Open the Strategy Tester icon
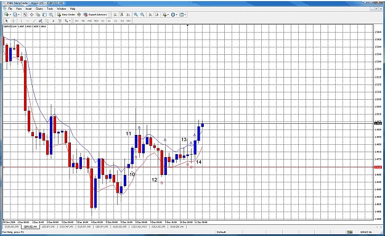This screenshot has height=236, width=385. [x=51, y=15]
